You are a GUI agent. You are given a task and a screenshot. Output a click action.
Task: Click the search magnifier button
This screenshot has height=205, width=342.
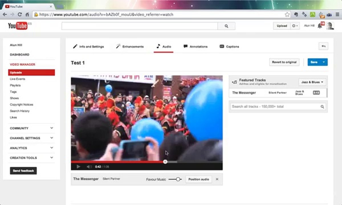[227, 26]
